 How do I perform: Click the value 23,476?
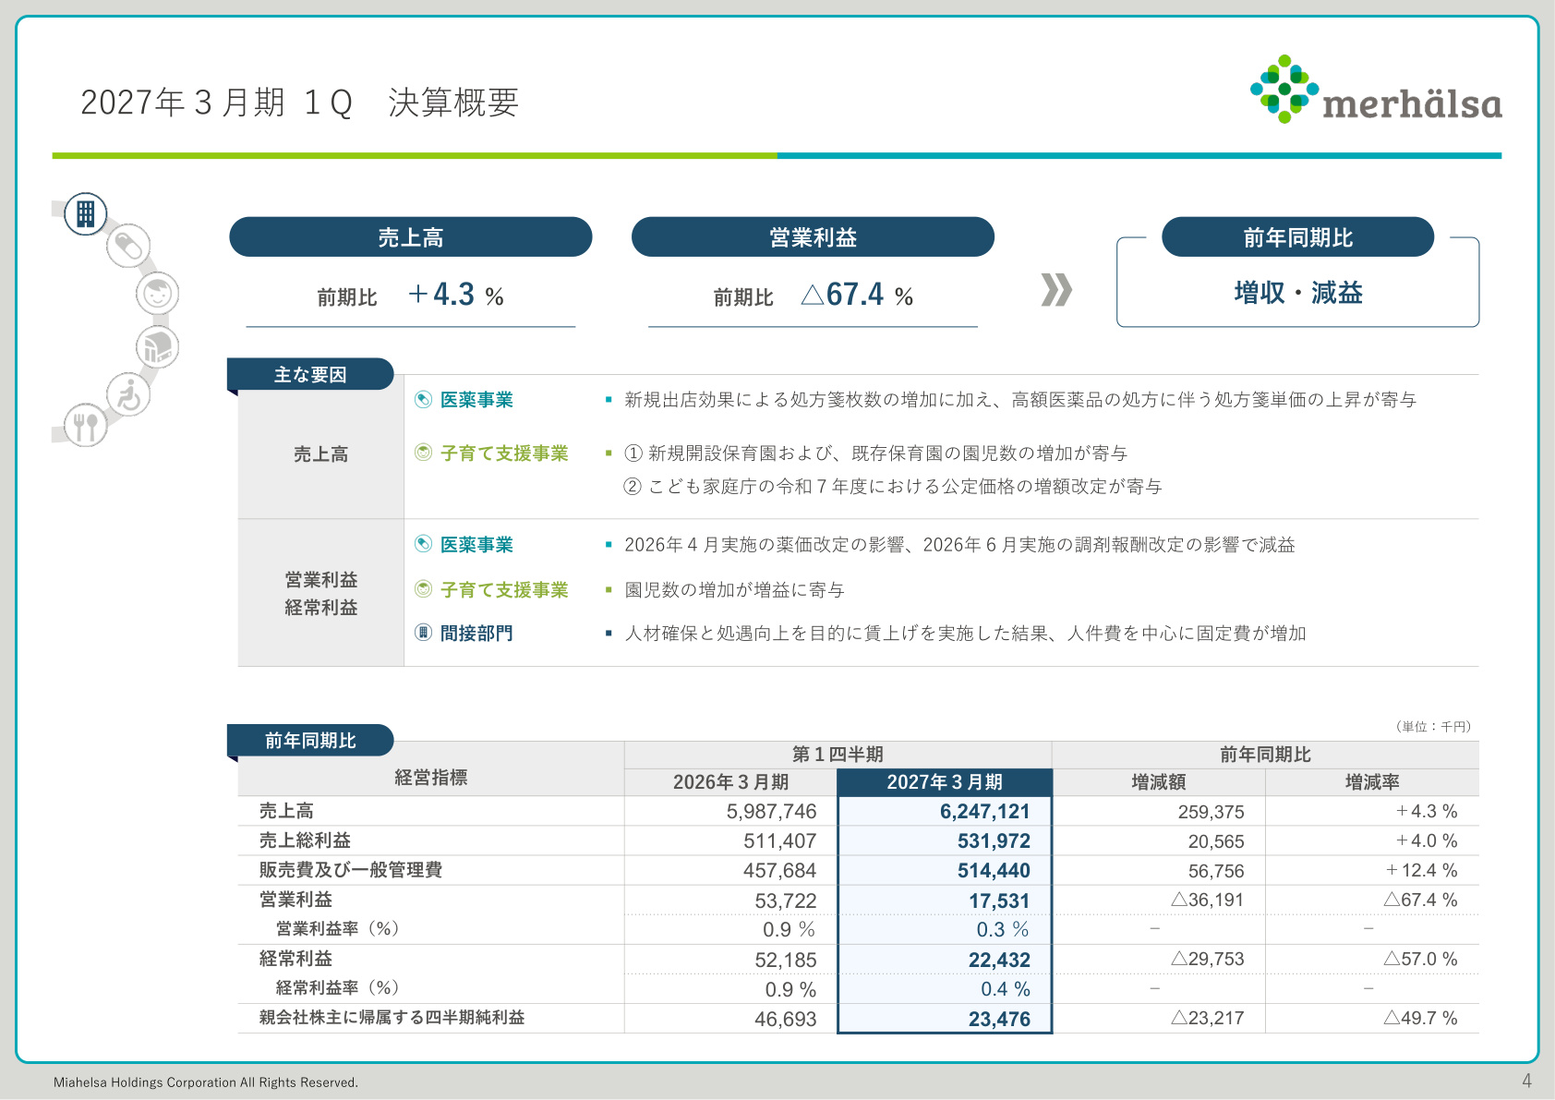pyautogui.click(x=999, y=1020)
